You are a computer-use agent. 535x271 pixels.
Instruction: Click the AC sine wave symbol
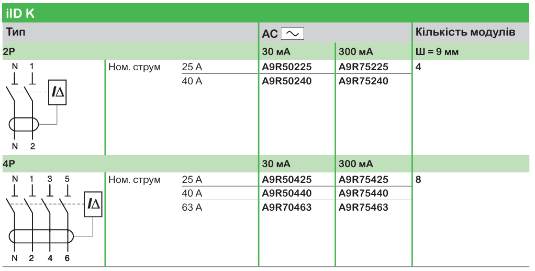point(293,34)
